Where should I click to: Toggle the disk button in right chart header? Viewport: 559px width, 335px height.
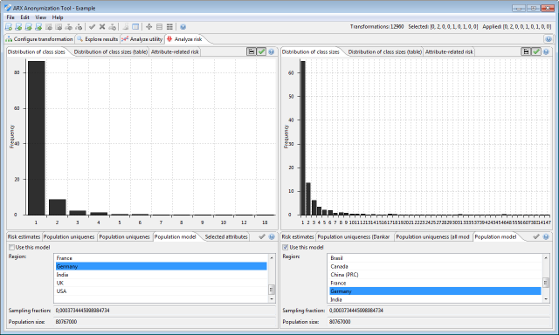tap(526, 52)
